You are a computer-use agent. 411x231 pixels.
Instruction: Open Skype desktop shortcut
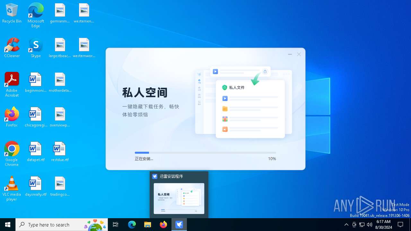[x=36, y=48]
